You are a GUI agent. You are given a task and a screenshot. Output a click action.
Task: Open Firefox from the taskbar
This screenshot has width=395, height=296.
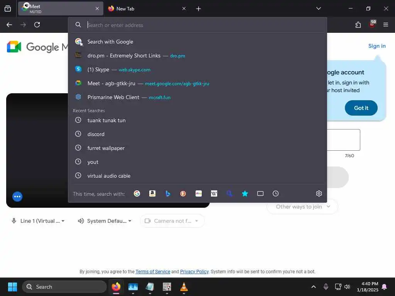116,287
